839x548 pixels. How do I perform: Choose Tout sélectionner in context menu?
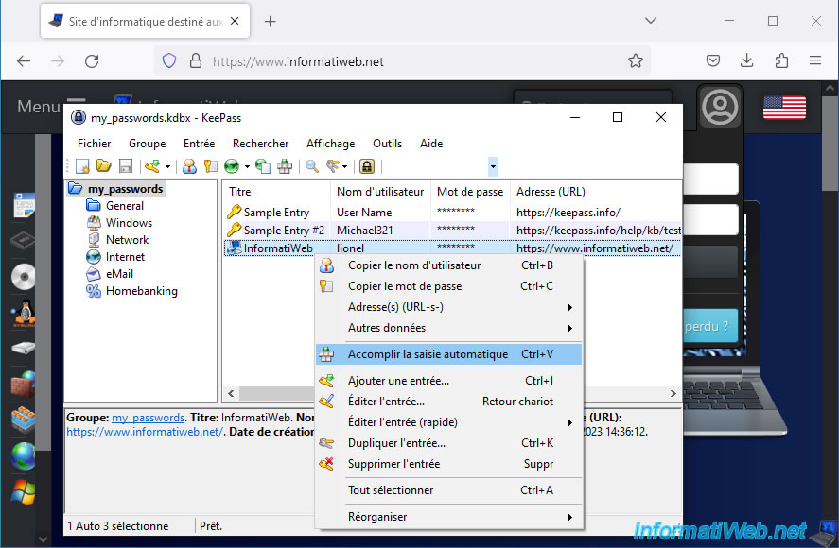[448, 490]
